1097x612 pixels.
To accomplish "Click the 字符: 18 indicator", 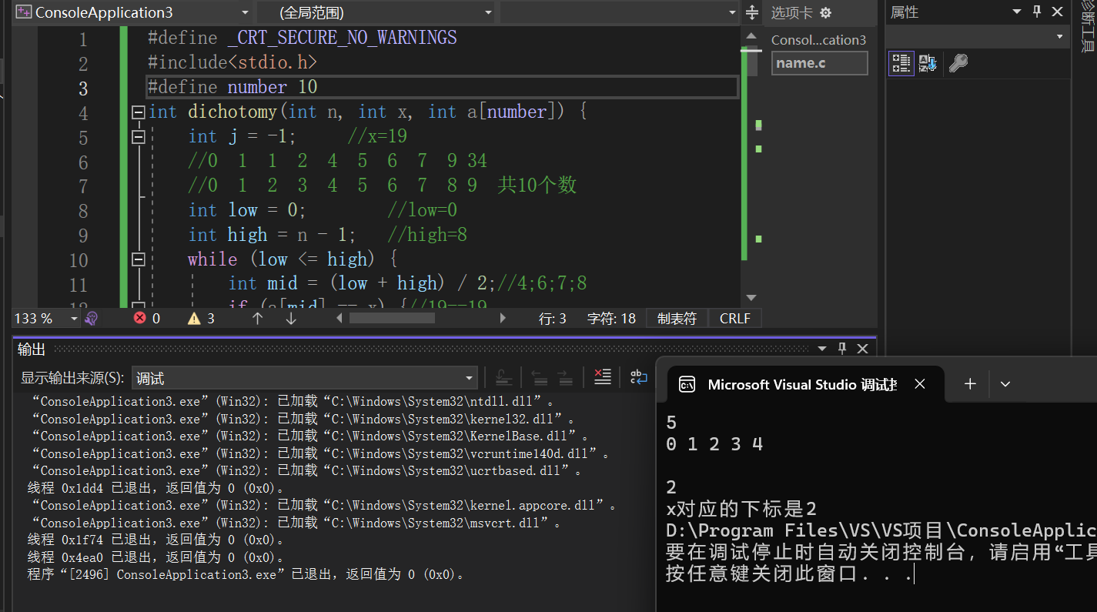I will click(x=611, y=318).
